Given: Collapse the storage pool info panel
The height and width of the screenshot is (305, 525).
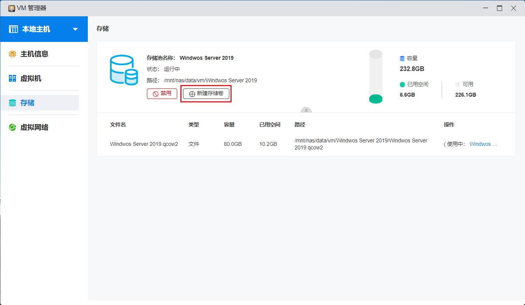Looking at the screenshot, I should [x=306, y=111].
